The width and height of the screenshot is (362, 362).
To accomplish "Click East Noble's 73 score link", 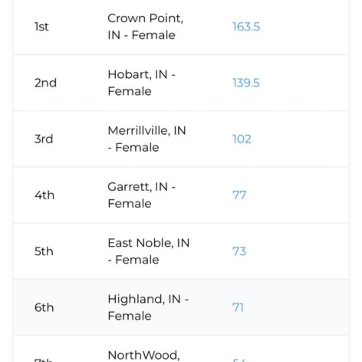I will pos(239,251).
